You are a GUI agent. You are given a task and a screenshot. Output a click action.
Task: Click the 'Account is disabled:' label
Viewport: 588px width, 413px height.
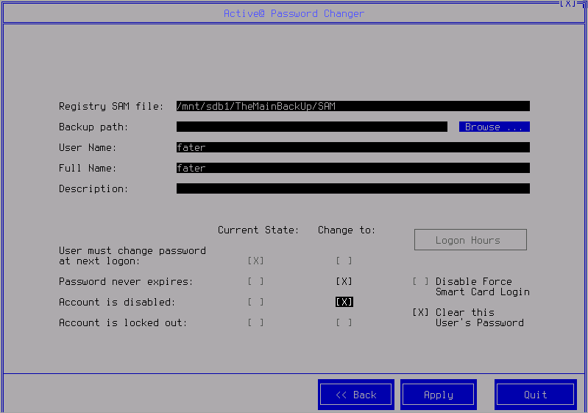[x=117, y=302]
